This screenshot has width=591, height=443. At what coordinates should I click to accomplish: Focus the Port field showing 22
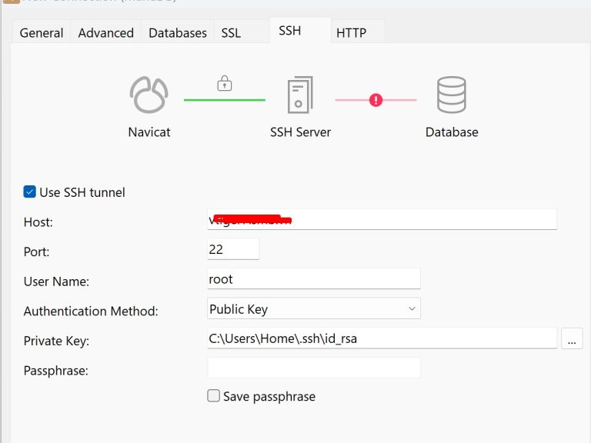(233, 249)
